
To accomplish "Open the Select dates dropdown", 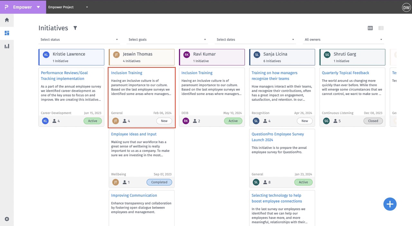I will click(255, 39).
